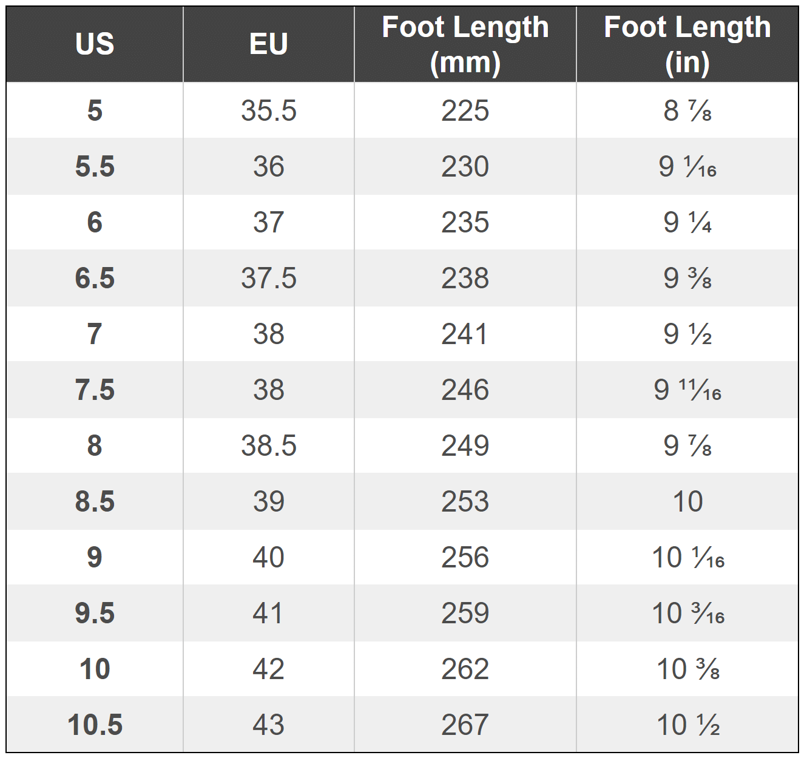
Task: Click the US column header
Action: 95,44
